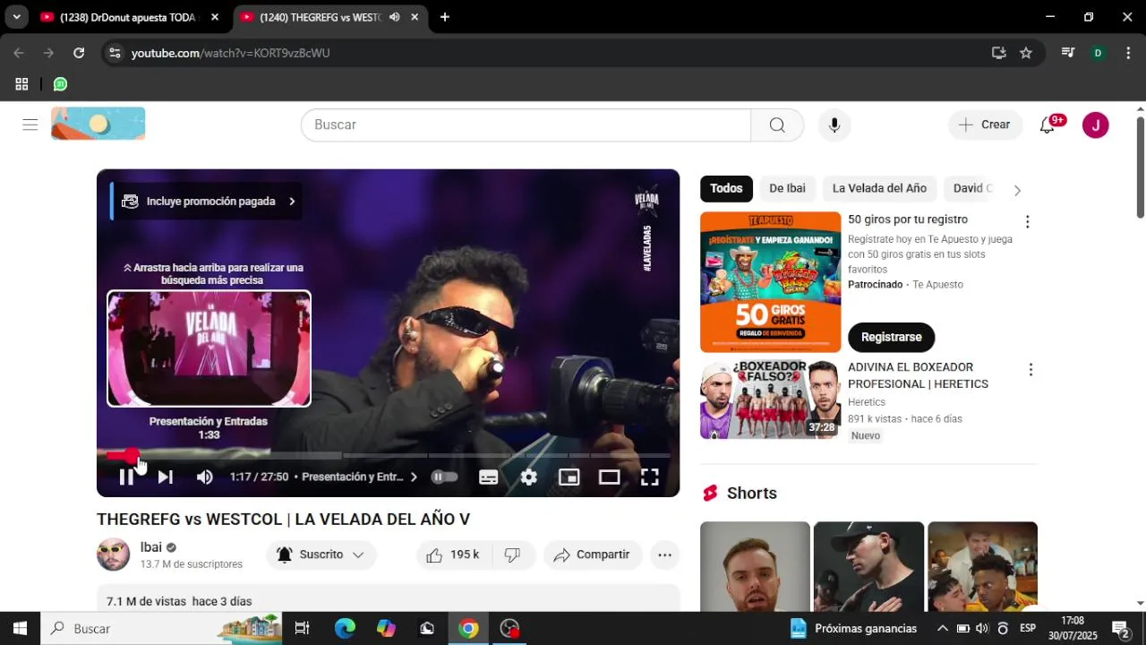Open the middle Shorts thumbnail with cap
The height and width of the screenshot is (645, 1146).
coord(868,566)
